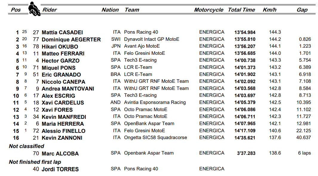Click the Pos column header
Image resolution: width=318 pixels, height=176 pixels.
point(16,10)
